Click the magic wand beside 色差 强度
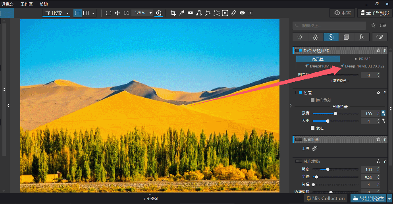393x204 pixels. click(383, 113)
